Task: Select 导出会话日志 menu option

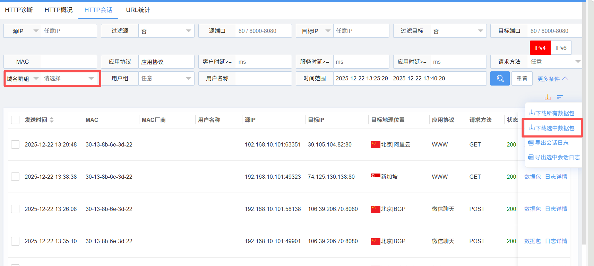Action: coord(548,143)
